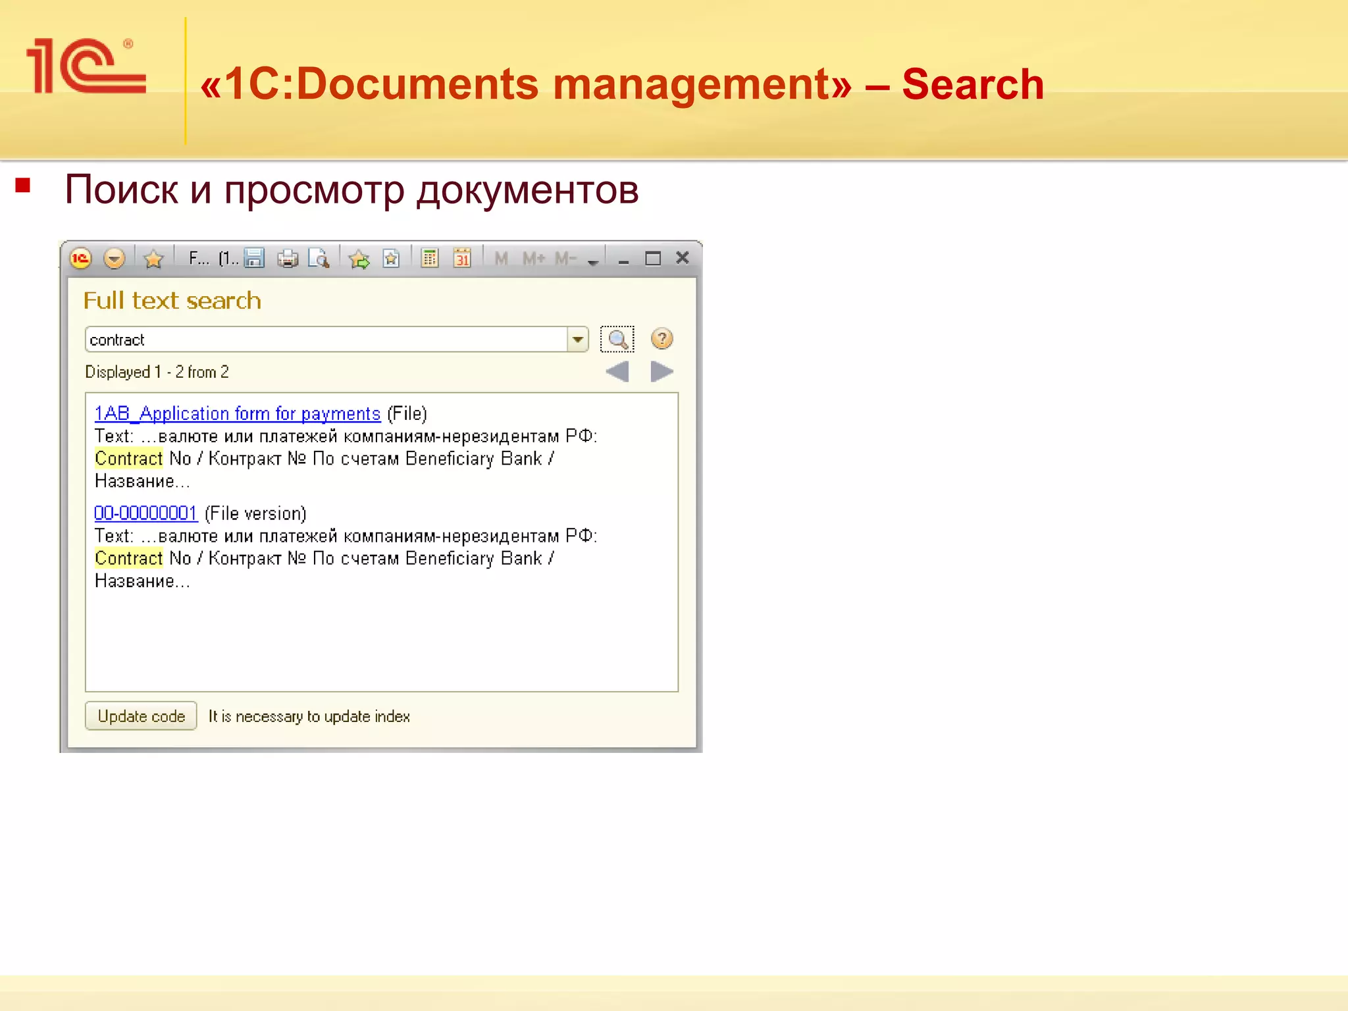
Task: Go to previous results page arrow
Action: 617,372
